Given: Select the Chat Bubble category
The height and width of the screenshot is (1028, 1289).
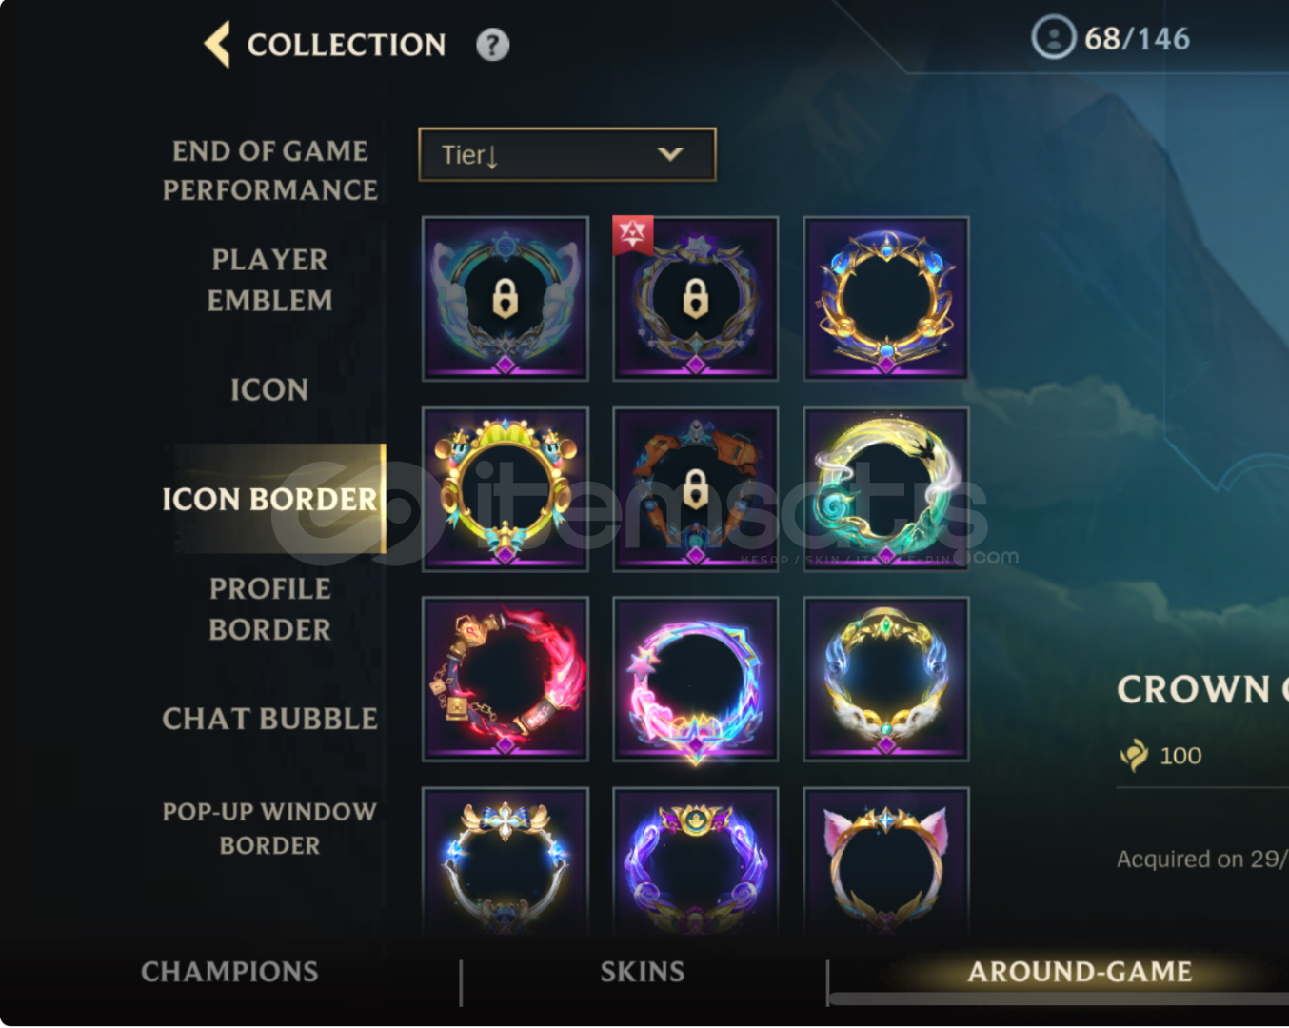Looking at the screenshot, I should point(270,719).
